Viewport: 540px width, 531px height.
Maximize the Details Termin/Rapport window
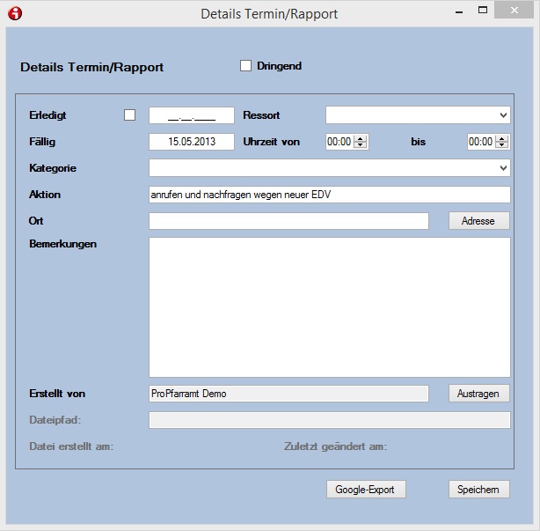click(482, 11)
